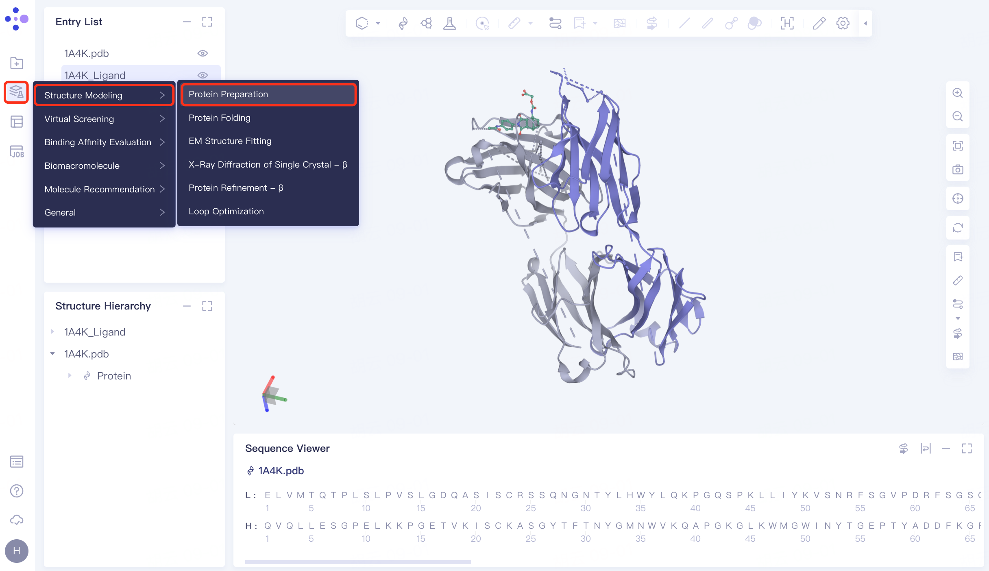Click the add hydrogens [H] toolbar icon
989x571 pixels.
point(787,23)
